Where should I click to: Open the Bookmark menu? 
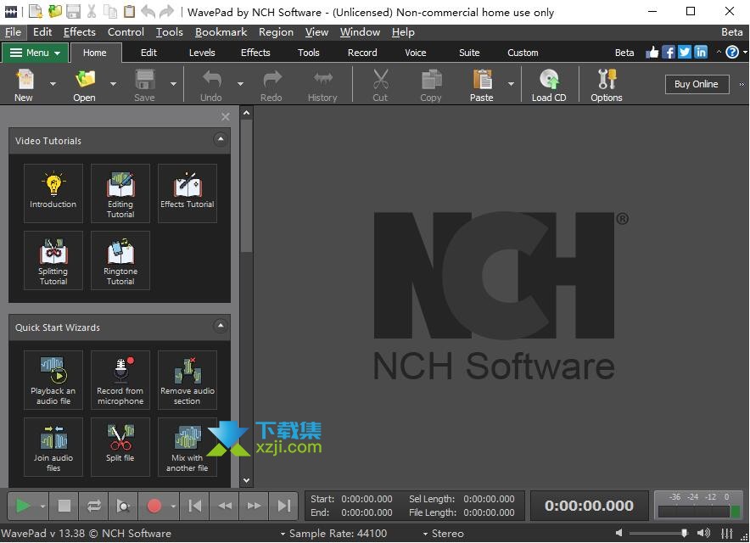tap(221, 32)
